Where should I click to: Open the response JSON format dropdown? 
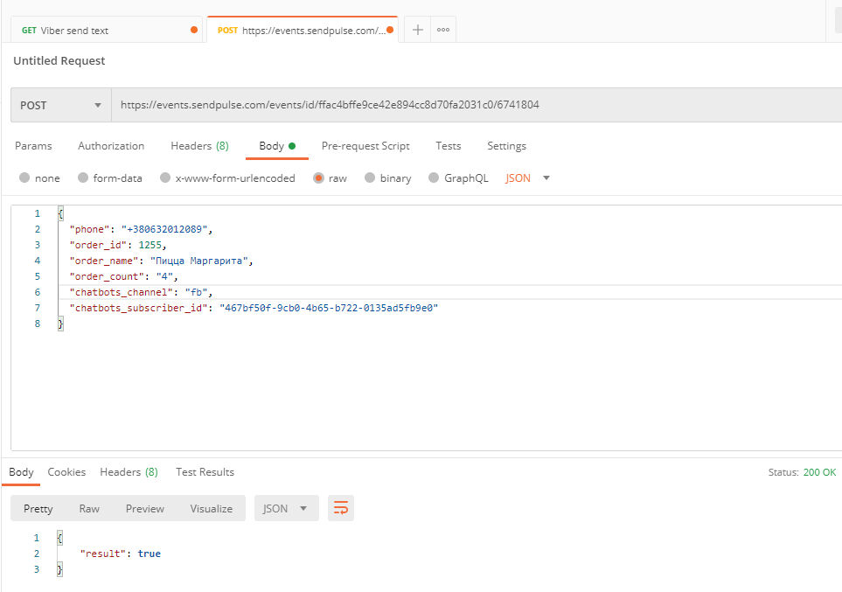tap(285, 508)
